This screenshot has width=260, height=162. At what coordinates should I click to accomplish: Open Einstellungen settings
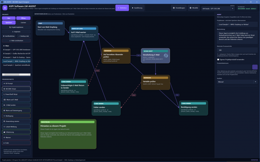coord(179,8)
